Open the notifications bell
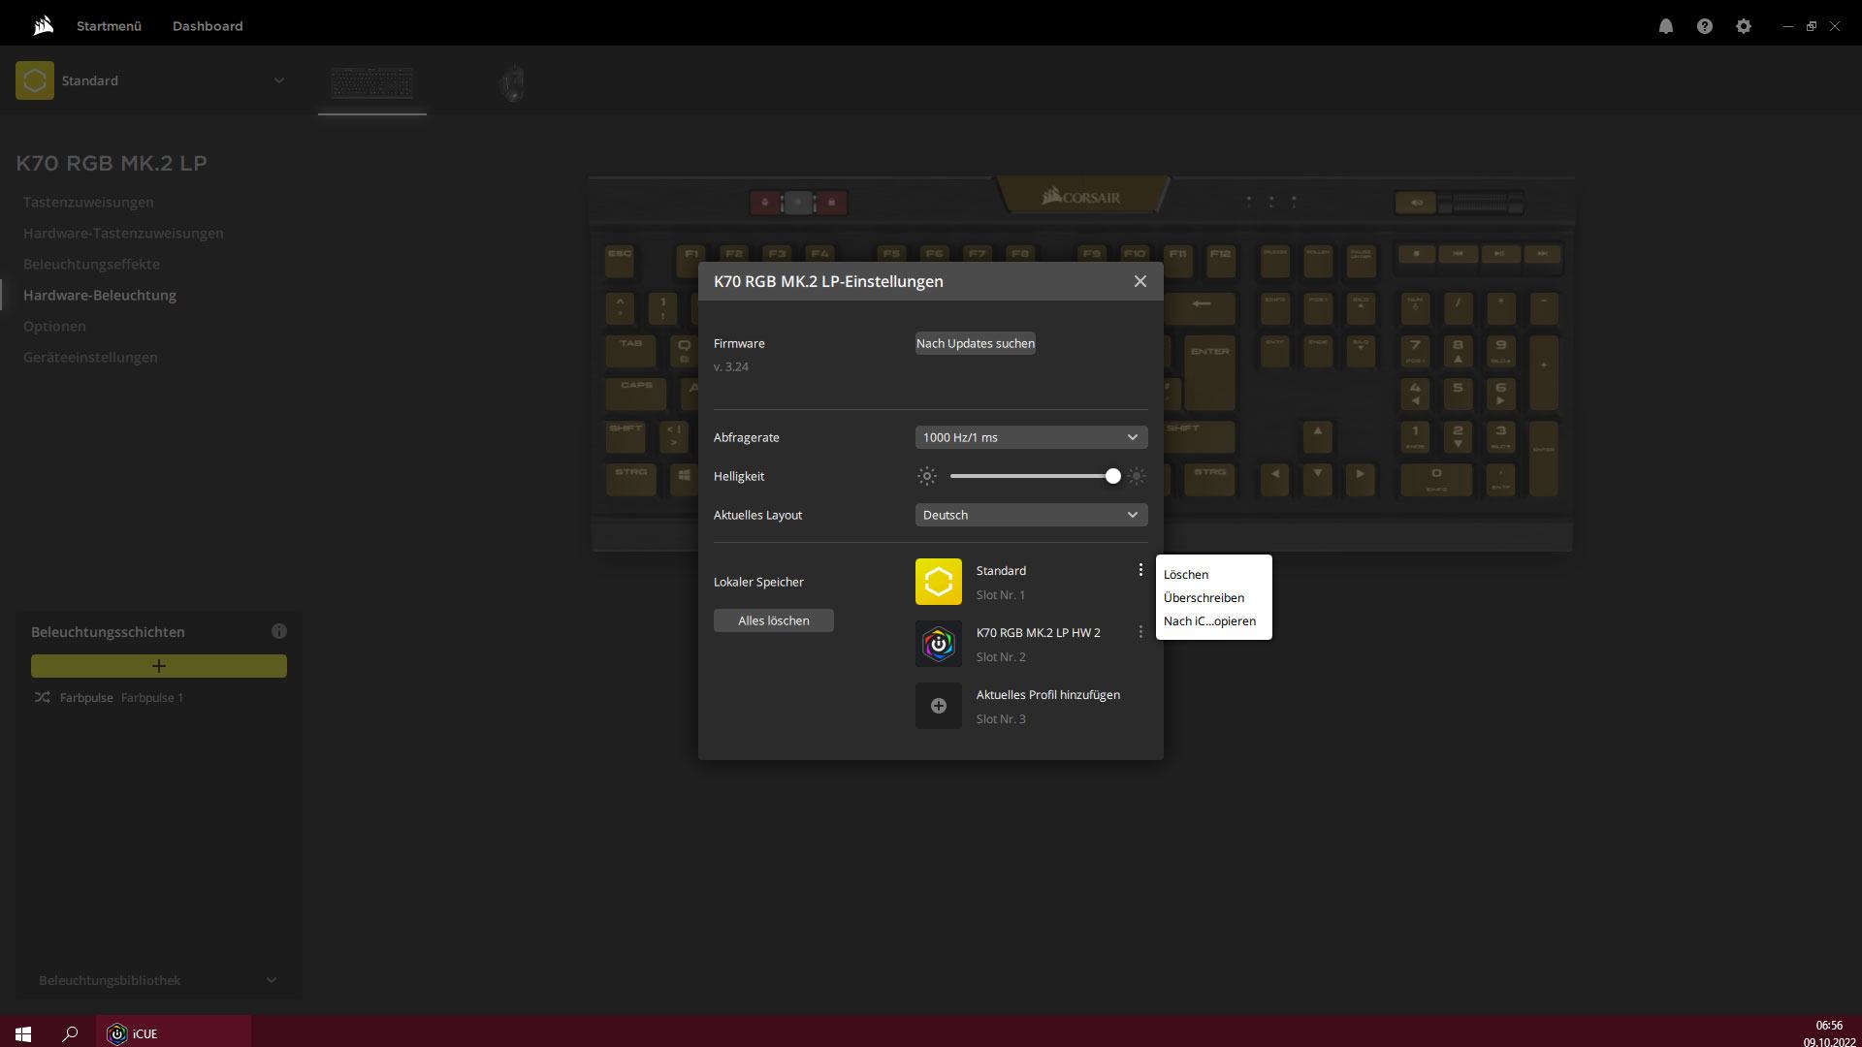The width and height of the screenshot is (1862, 1047). 1665,26
